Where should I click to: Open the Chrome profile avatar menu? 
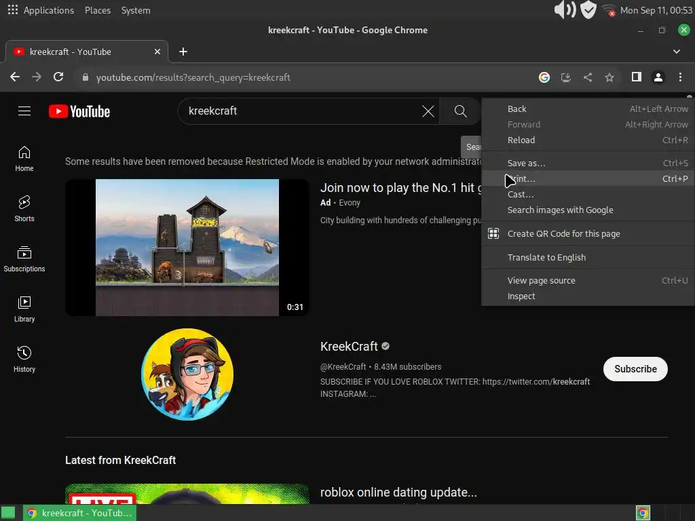658,77
